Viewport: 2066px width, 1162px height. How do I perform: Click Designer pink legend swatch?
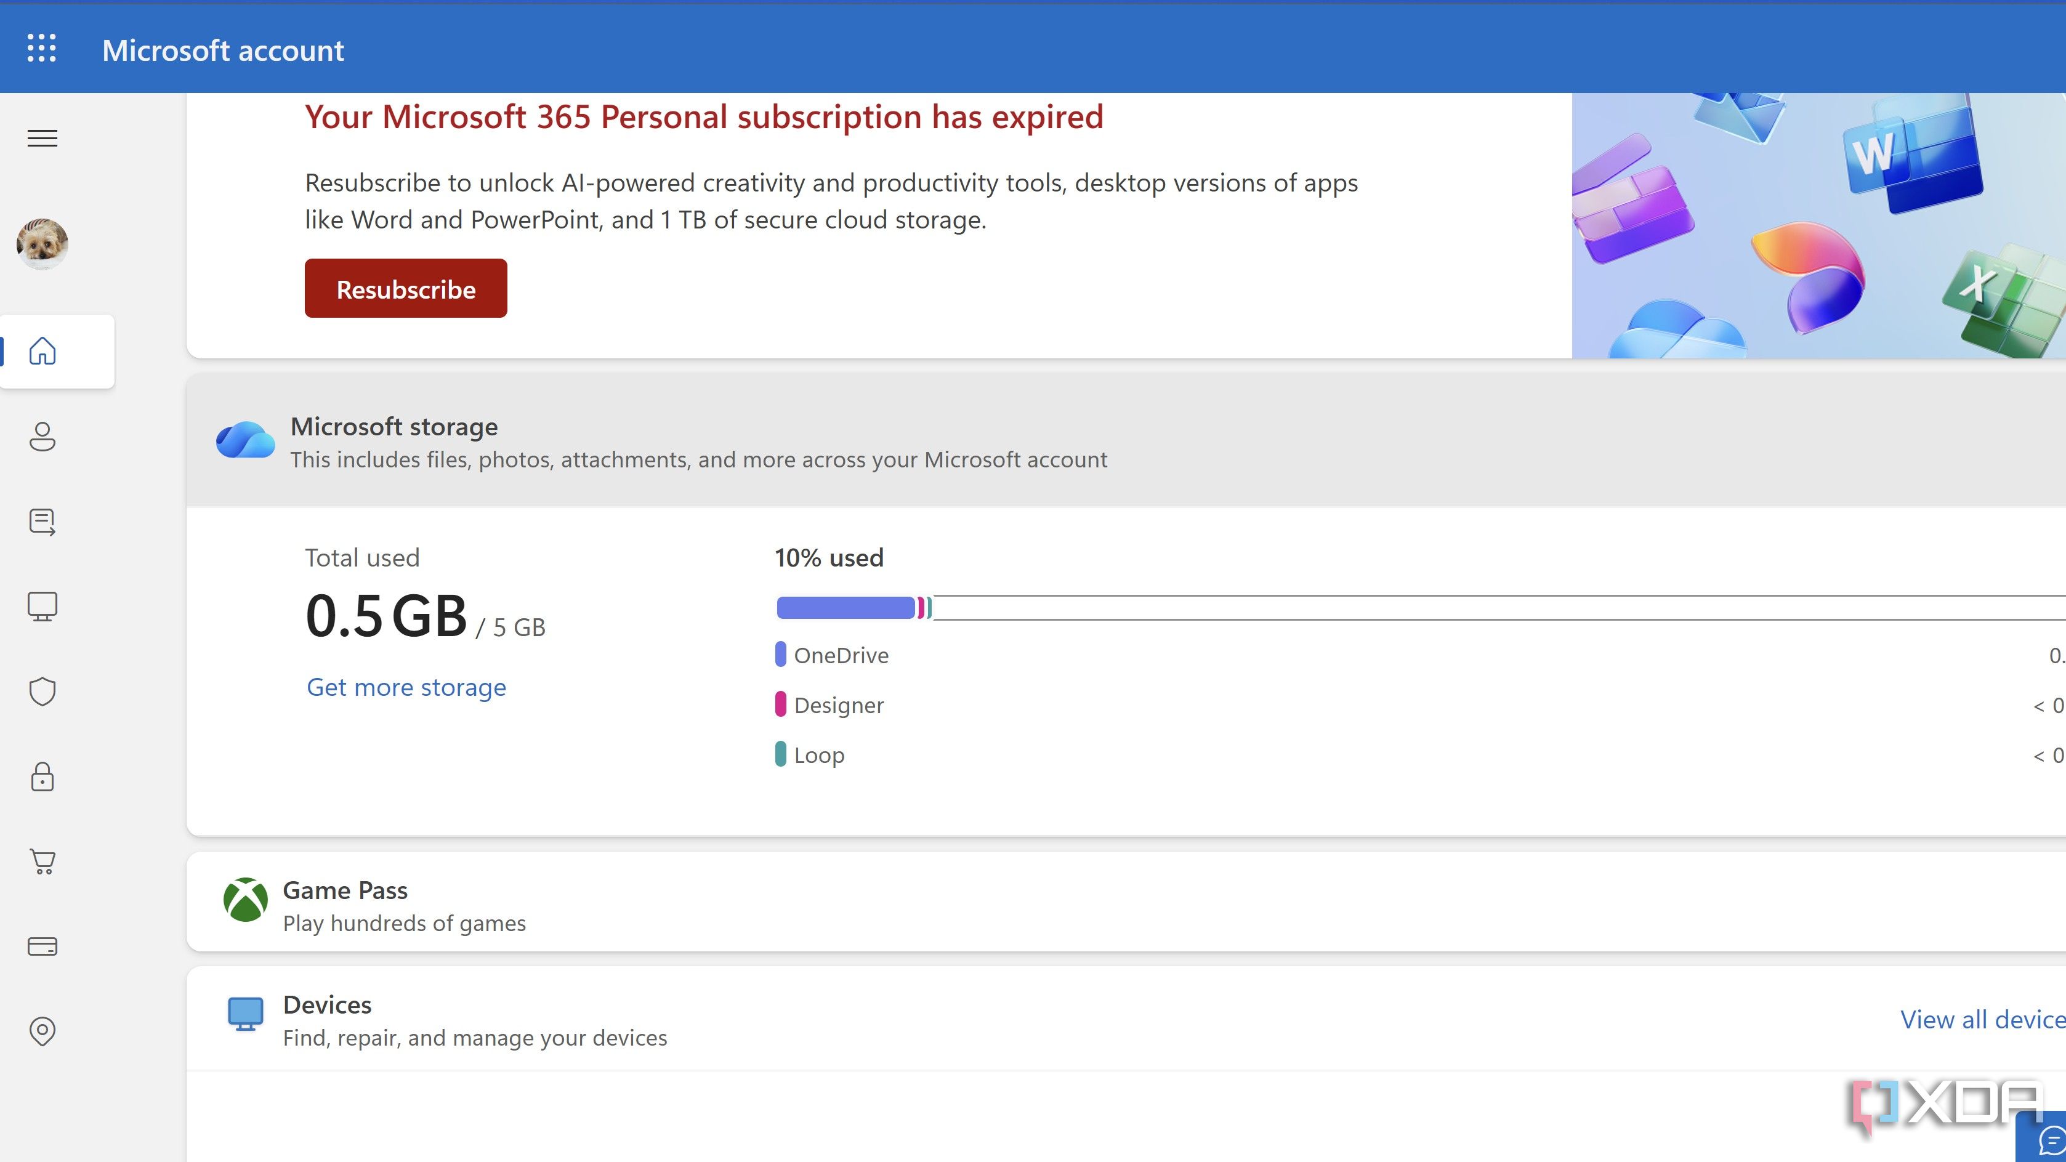click(780, 704)
